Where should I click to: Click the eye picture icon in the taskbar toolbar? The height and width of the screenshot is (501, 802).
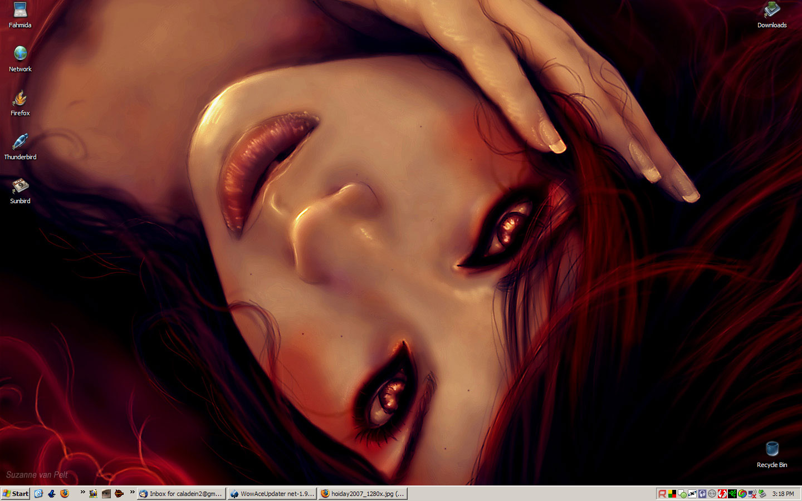coord(106,494)
